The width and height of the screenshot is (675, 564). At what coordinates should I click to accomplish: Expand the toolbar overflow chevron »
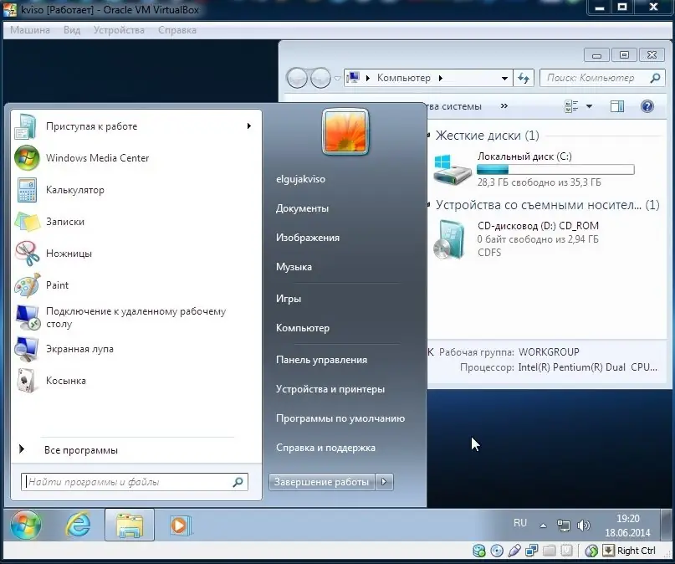pos(504,106)
